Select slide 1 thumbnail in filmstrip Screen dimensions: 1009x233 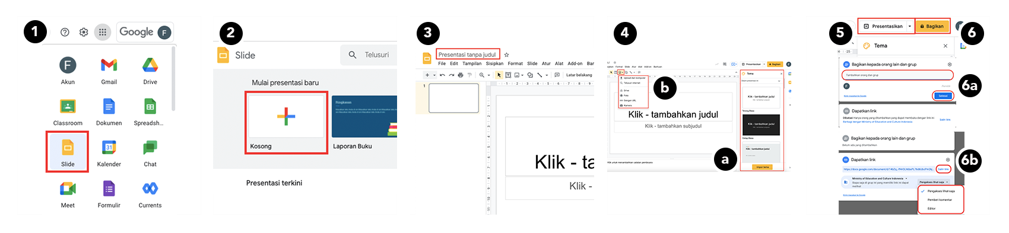coord(454,98)
